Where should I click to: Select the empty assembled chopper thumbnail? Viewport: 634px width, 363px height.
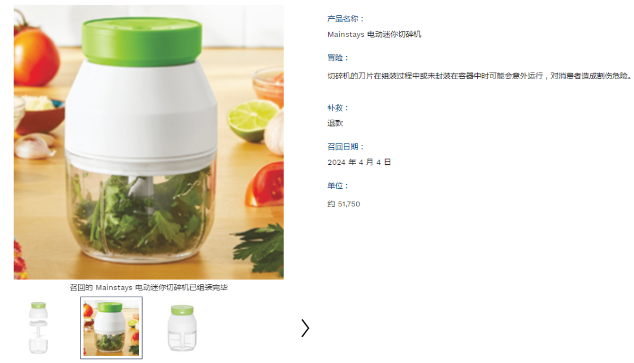click(182, 328)
